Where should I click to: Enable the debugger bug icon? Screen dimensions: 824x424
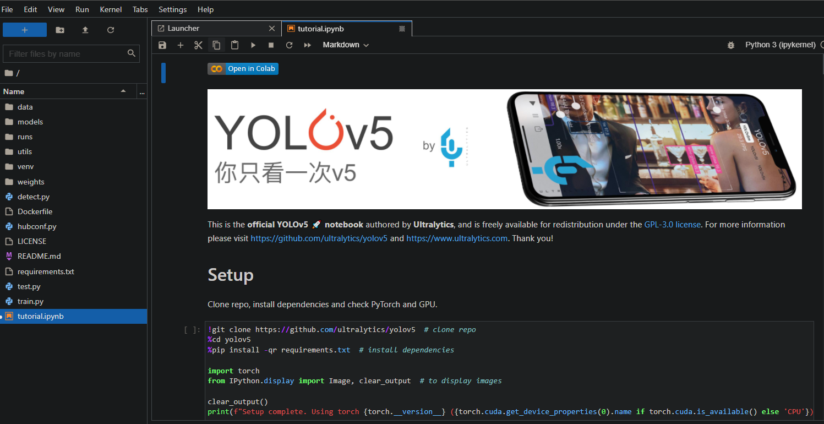click(x=731, y=45)
